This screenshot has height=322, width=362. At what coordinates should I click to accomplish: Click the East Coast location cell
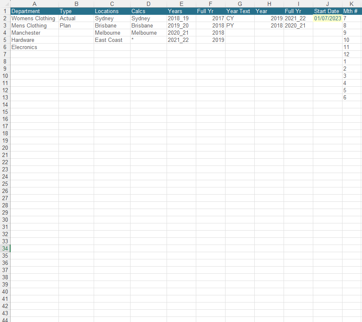pos(112,40)
